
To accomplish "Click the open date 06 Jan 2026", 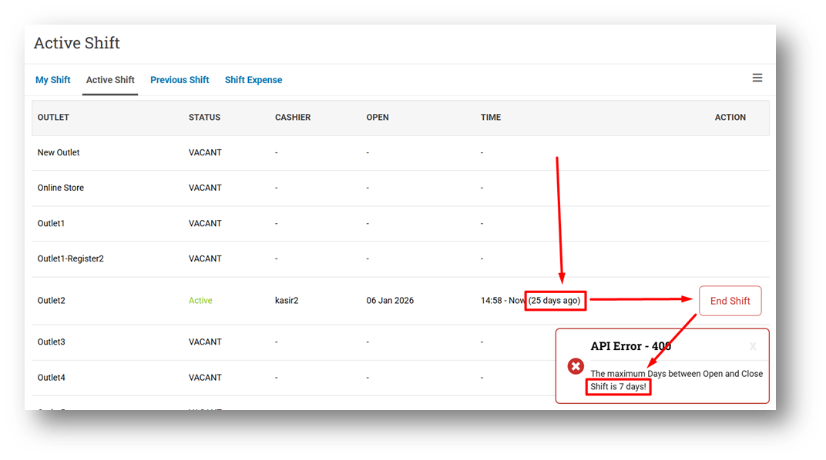I will point(390,301).
